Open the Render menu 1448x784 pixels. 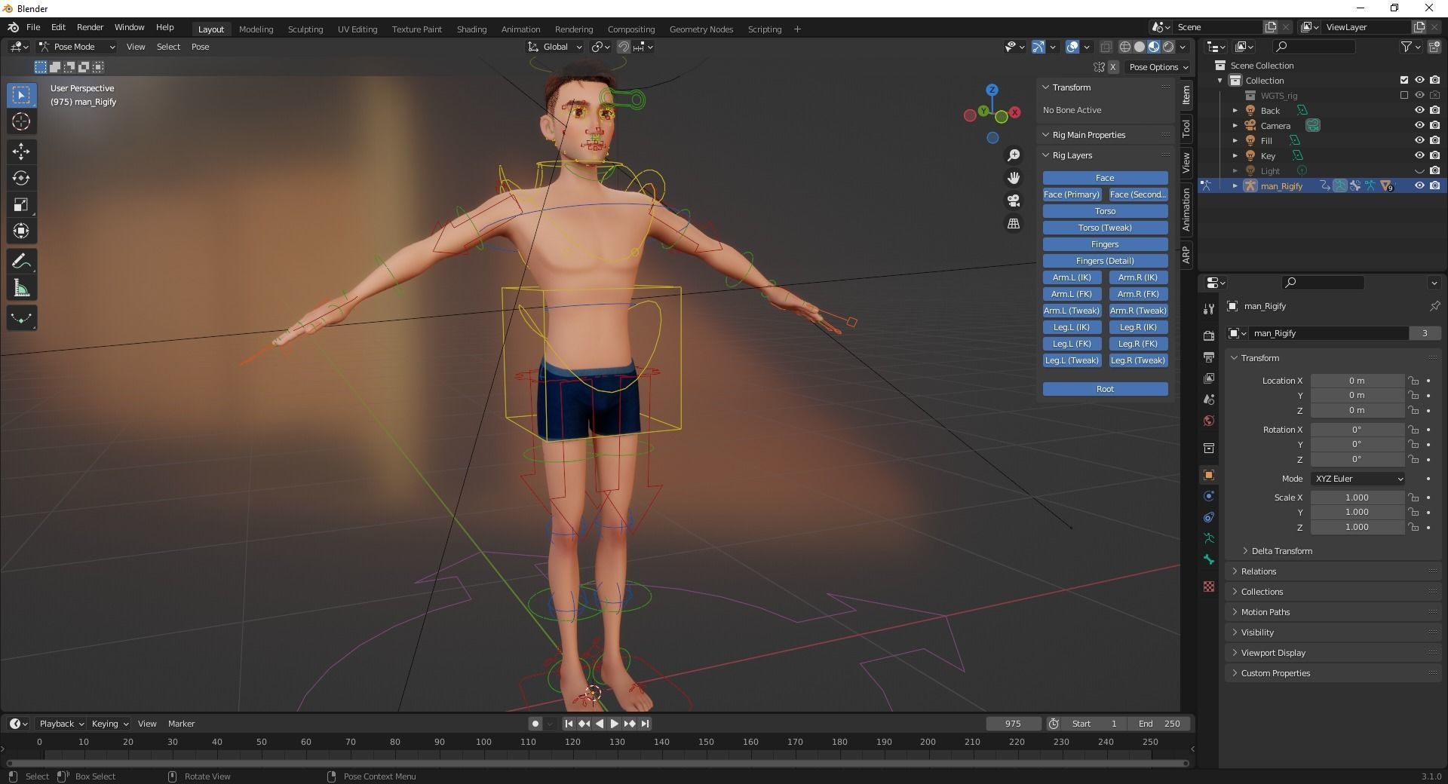(90, 27)
